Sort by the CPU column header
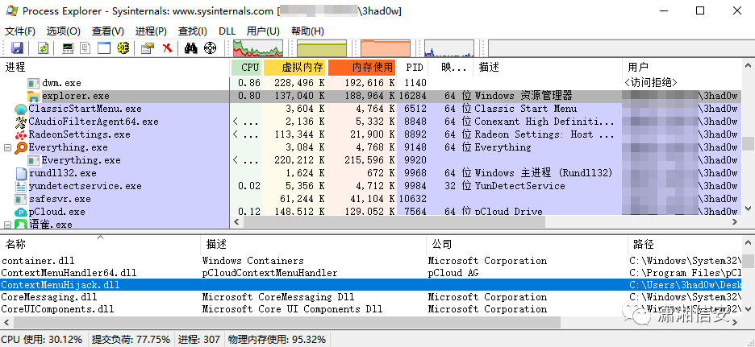Viewport: 755px width, 347px height. (246, 68)
